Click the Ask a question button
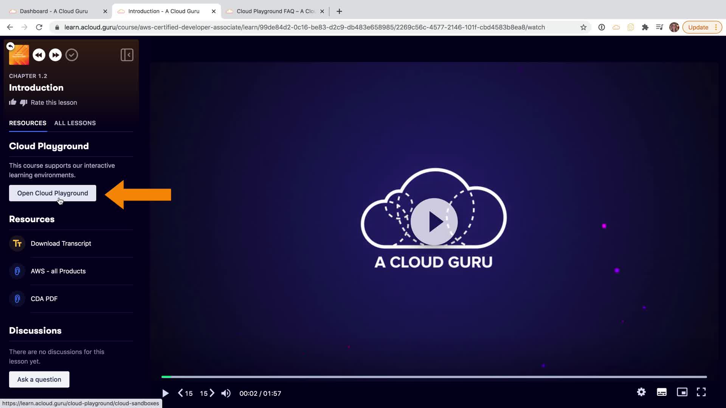 (x=39, y=379)
